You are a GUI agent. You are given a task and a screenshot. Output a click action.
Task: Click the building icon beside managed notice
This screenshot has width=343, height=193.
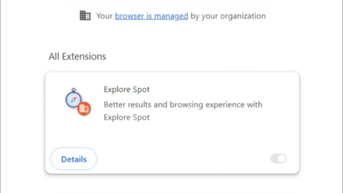coord(85,16)
